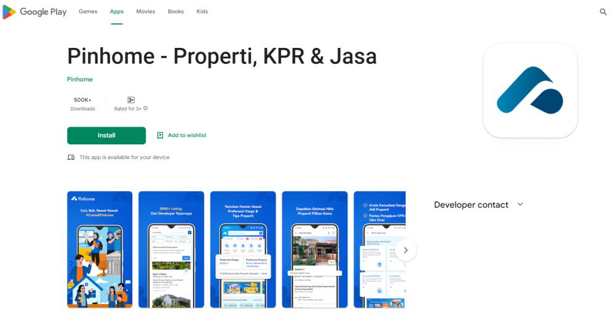The width and height of the screenshot is (615, 322).
Task: Click the Pinhome app logo image
Action: [530, 90]
